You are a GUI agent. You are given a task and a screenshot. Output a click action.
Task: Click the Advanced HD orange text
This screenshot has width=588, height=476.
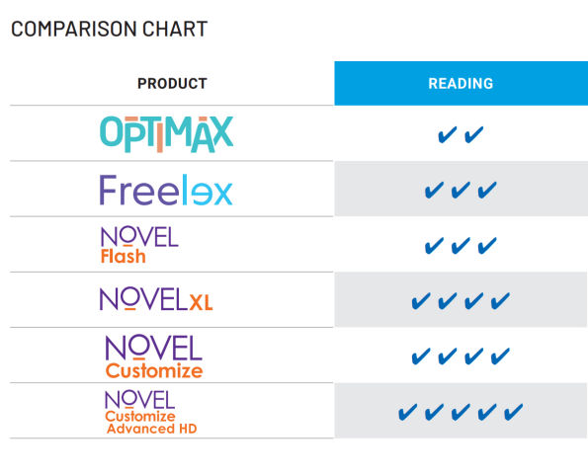(x=152, y=429)
